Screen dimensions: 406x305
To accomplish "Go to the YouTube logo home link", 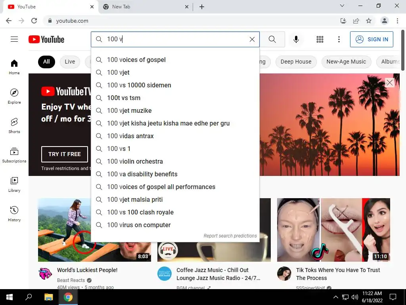I will [x=46, y=39].
